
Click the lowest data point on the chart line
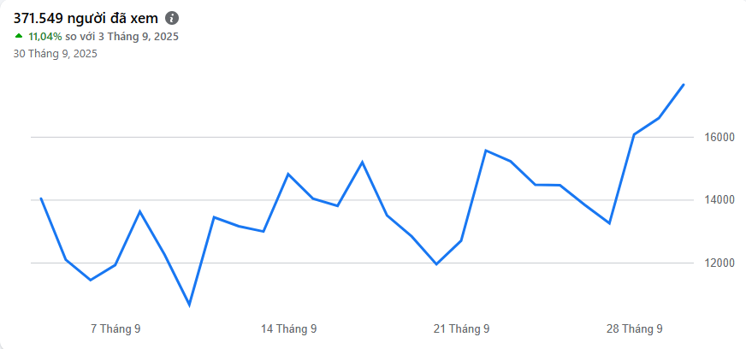coord(189,305)
